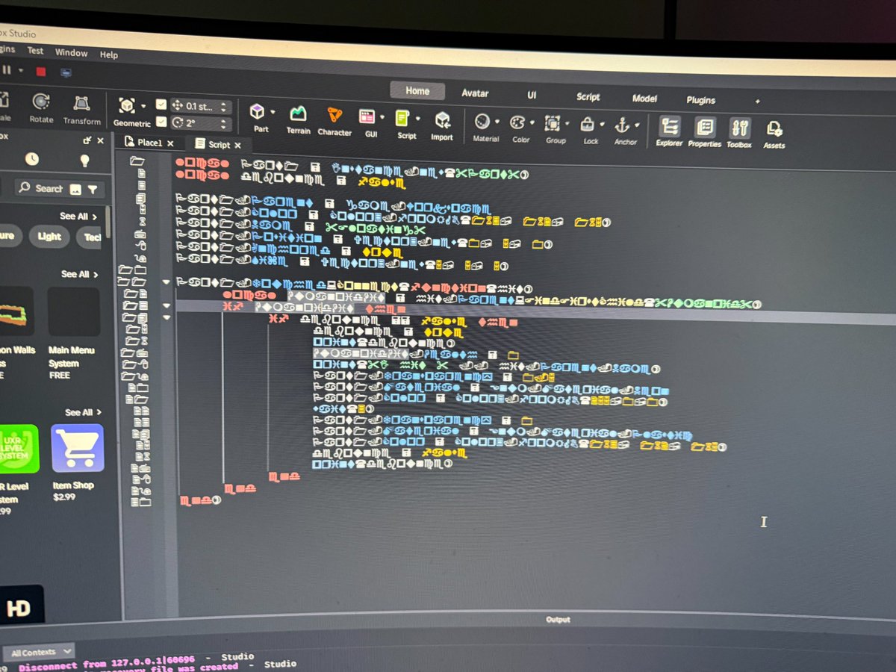Expand the Lock dropdown arrow
Viewport: 896px width, 672px height.
tap(602, 125)
